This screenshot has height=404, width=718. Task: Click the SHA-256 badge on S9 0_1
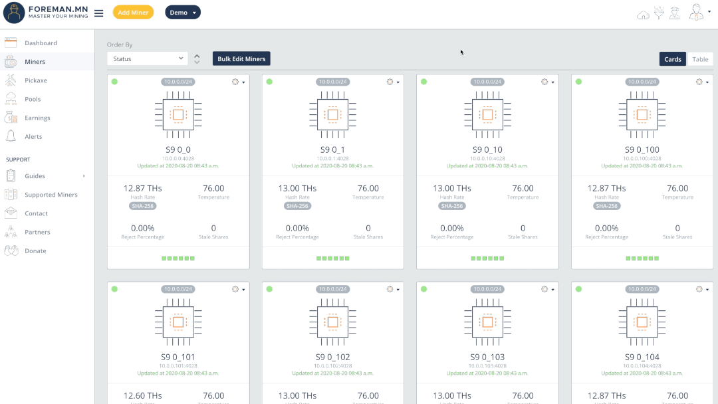(x=297, y=206)
